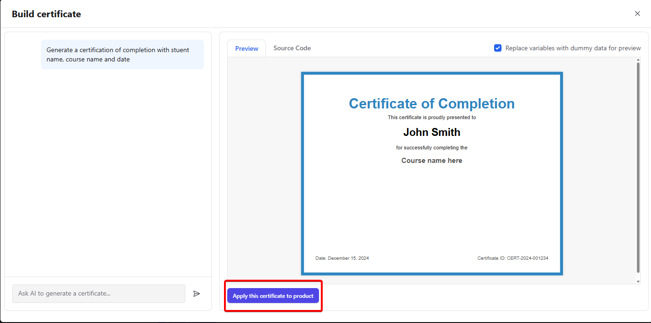The width and height of the screenshot is (651, 323).
Task: Click the Course name here placeholder text
Action: click(x=432, y=160)
